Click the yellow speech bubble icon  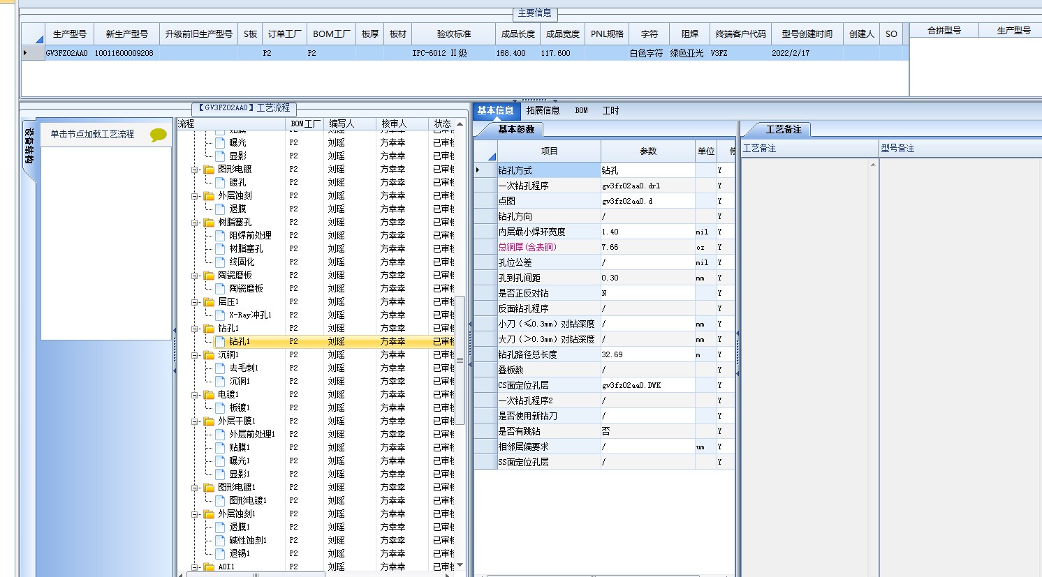coord(159,135)
